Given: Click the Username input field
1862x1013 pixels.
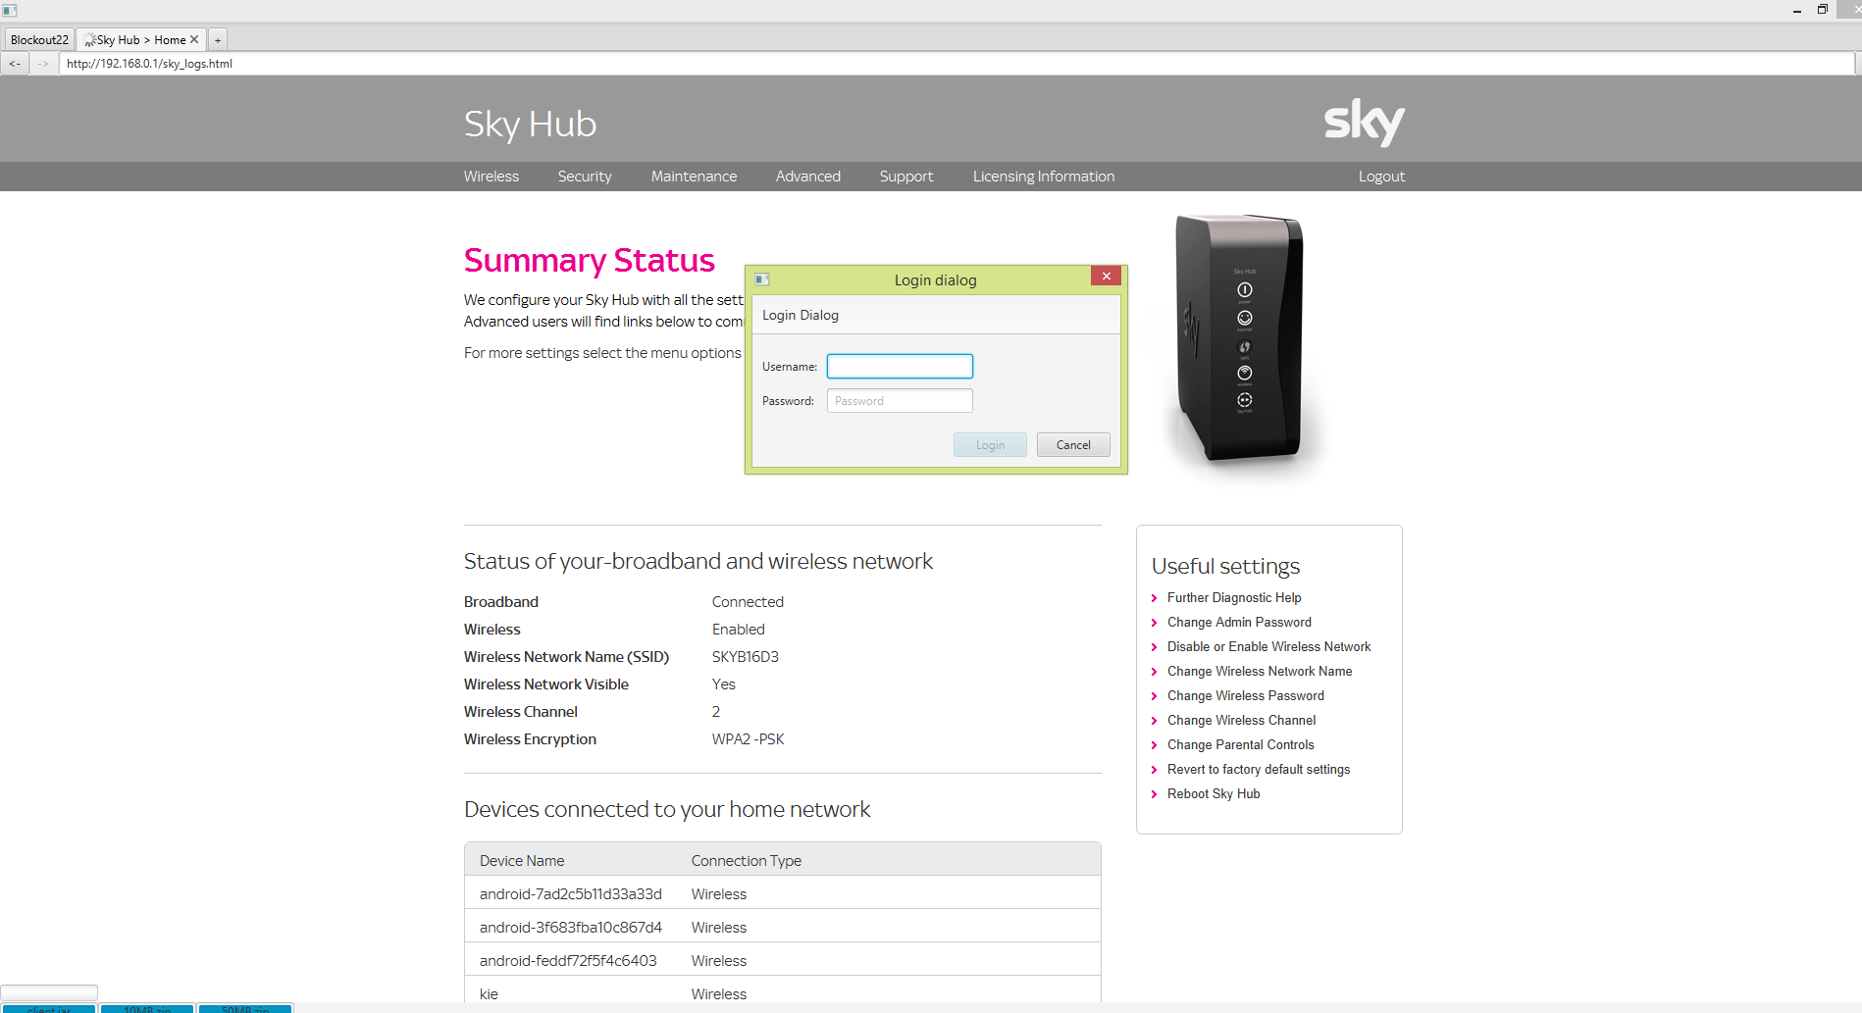Looking at the screenshot, I should pyautogui.click(x=899, y=366).
